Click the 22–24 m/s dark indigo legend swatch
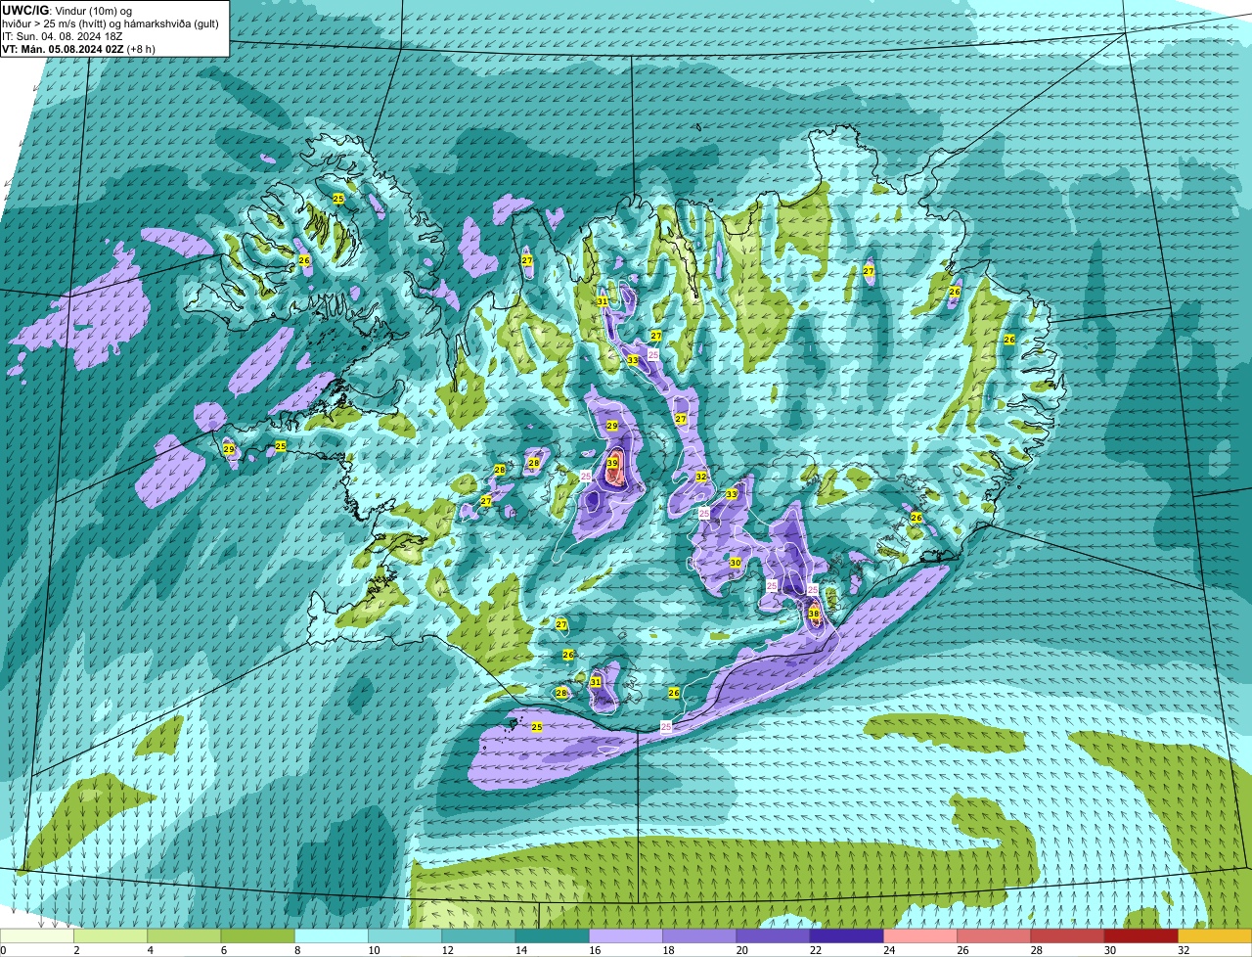1252x957 pixels. tap(847, 936)
